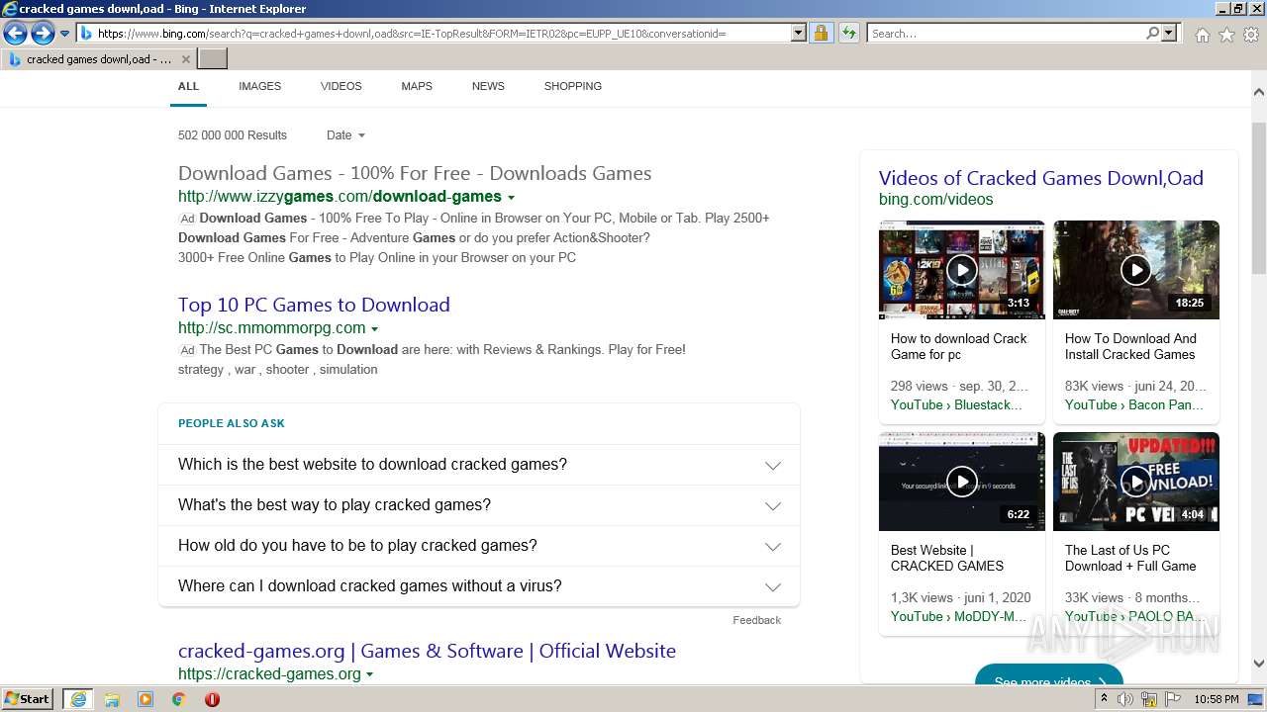Viewport: 1267px width, 712px height.
Task: Click the scrollbar down arrow
Action: pyautogui.click(x=1258, y=665)
